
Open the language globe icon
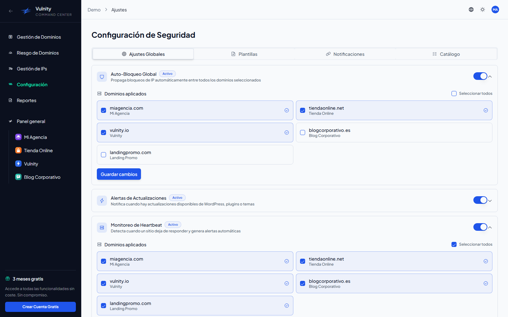click(x=471, y=10)
